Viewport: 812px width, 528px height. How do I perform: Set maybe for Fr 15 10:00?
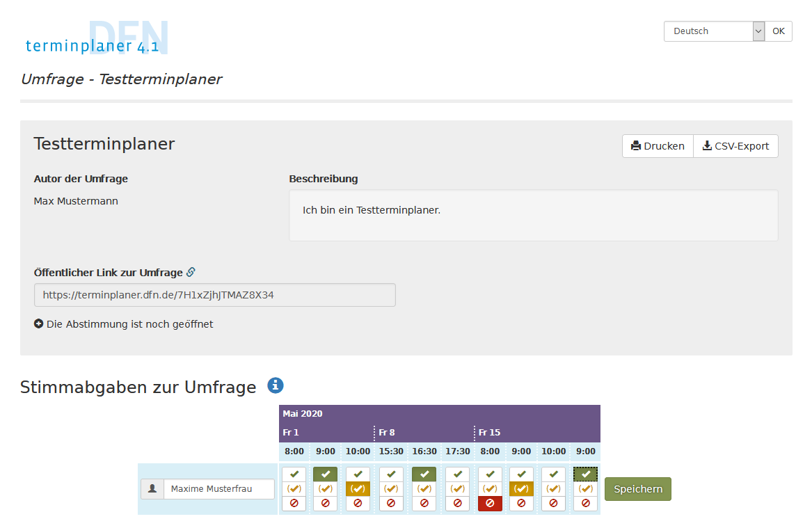click(553, 489)
